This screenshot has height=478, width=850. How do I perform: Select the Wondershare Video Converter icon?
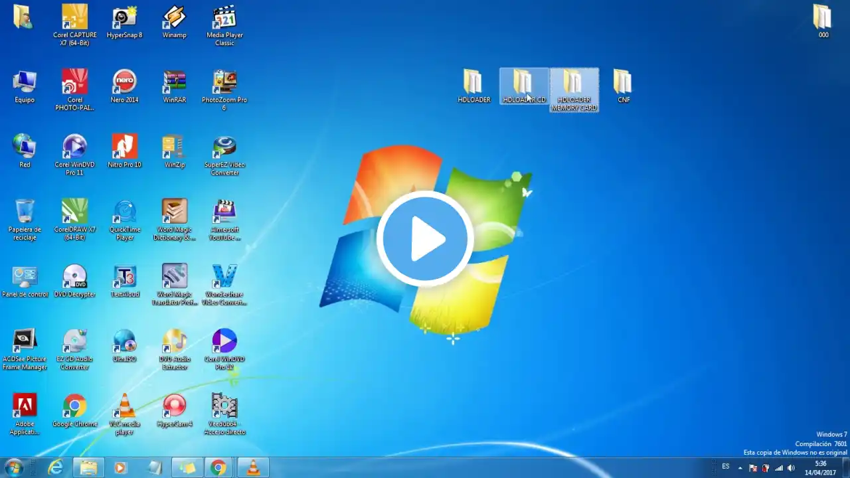(x=224, y=285)
